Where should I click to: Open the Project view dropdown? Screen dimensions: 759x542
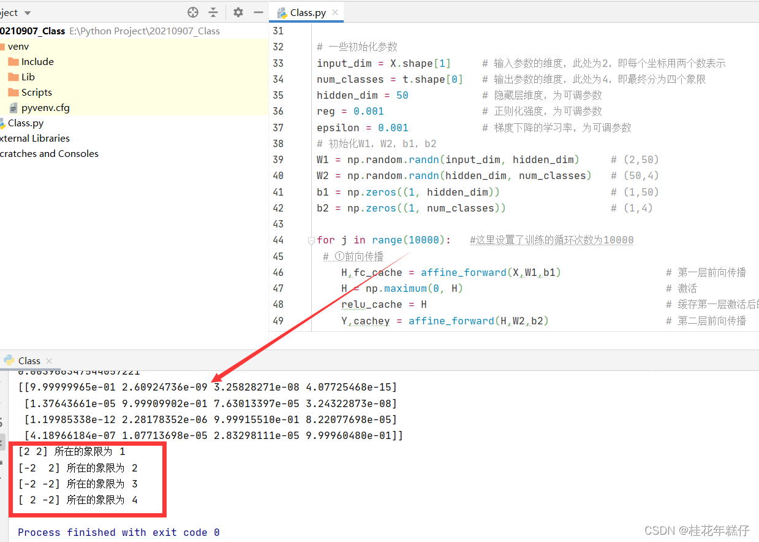27,13
